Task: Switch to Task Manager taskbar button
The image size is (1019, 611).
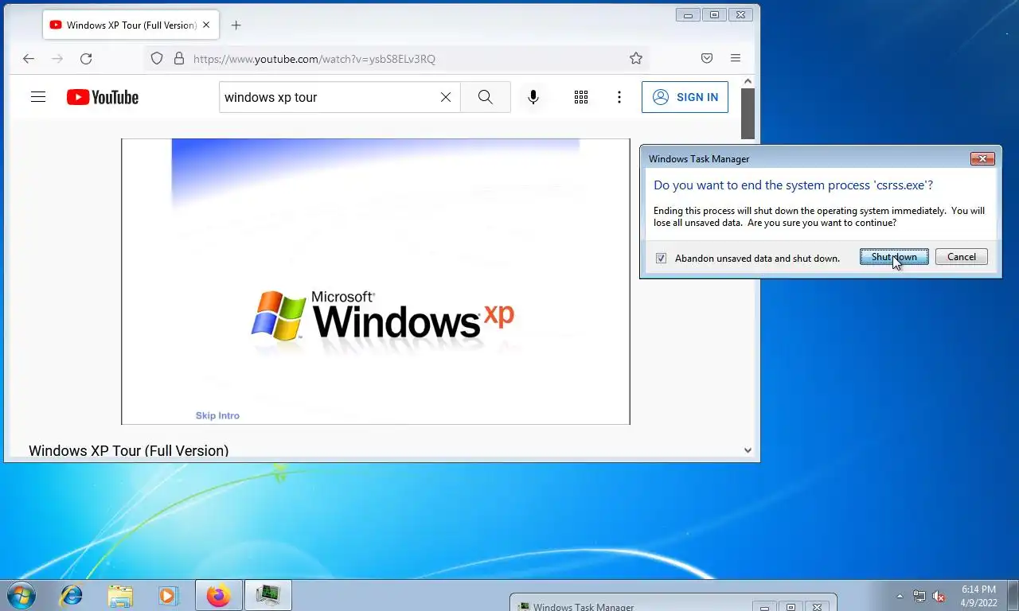Action: click(x=268, y=595)
